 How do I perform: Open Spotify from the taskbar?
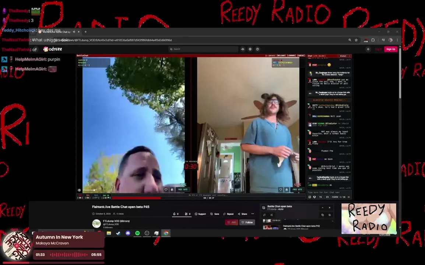(x=137, y=233)
